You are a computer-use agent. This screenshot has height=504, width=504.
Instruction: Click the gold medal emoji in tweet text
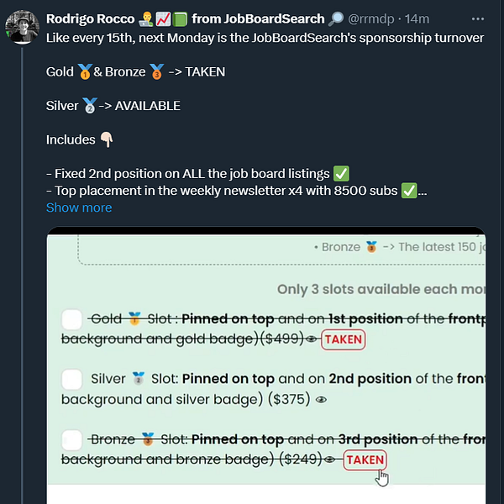point(85,71)
